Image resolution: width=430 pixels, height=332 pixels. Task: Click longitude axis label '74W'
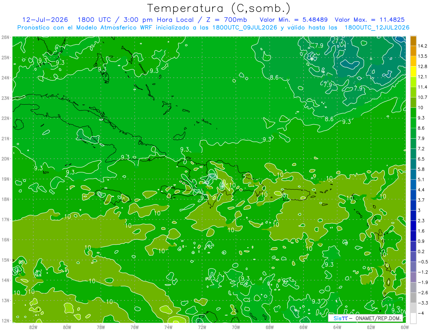pyautogui.click(x=168, y=327)
